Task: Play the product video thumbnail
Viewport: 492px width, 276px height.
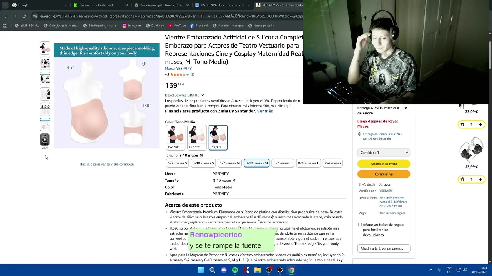Action: pyautogui.click(x=45, y=140)
